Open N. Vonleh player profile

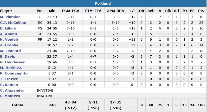(9, 40)
